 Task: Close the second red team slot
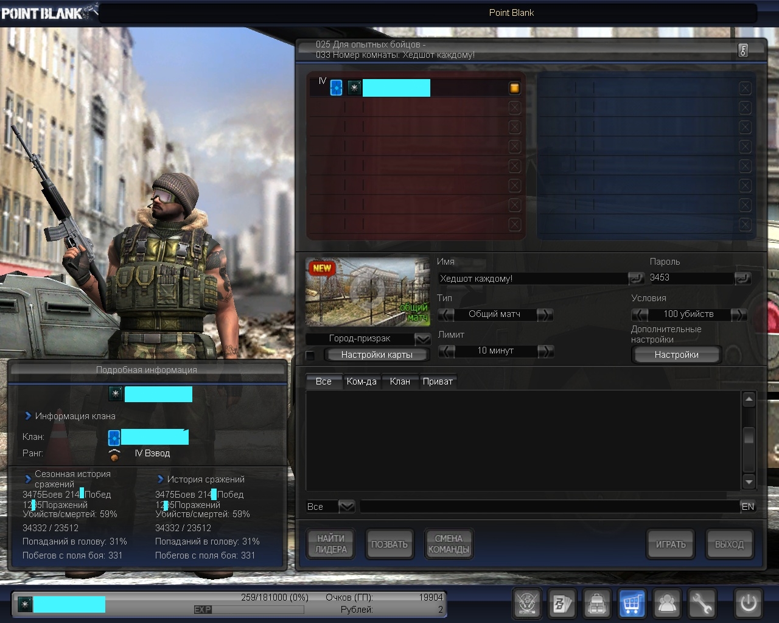point(514,108)
